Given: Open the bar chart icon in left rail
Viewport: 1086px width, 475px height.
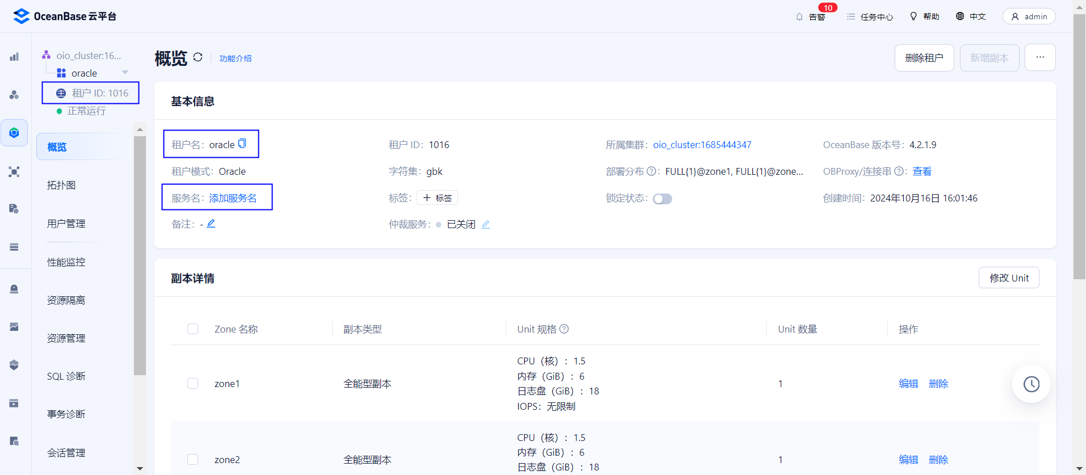Looking at the screenshot, I should point(14,57).
